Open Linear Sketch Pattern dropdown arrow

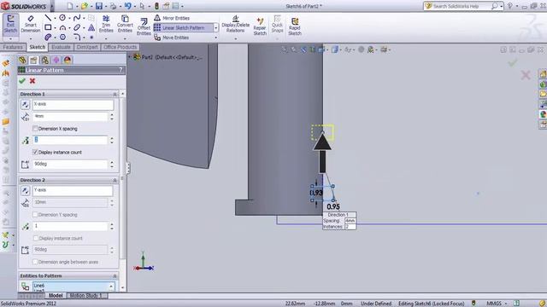point(216,28)
